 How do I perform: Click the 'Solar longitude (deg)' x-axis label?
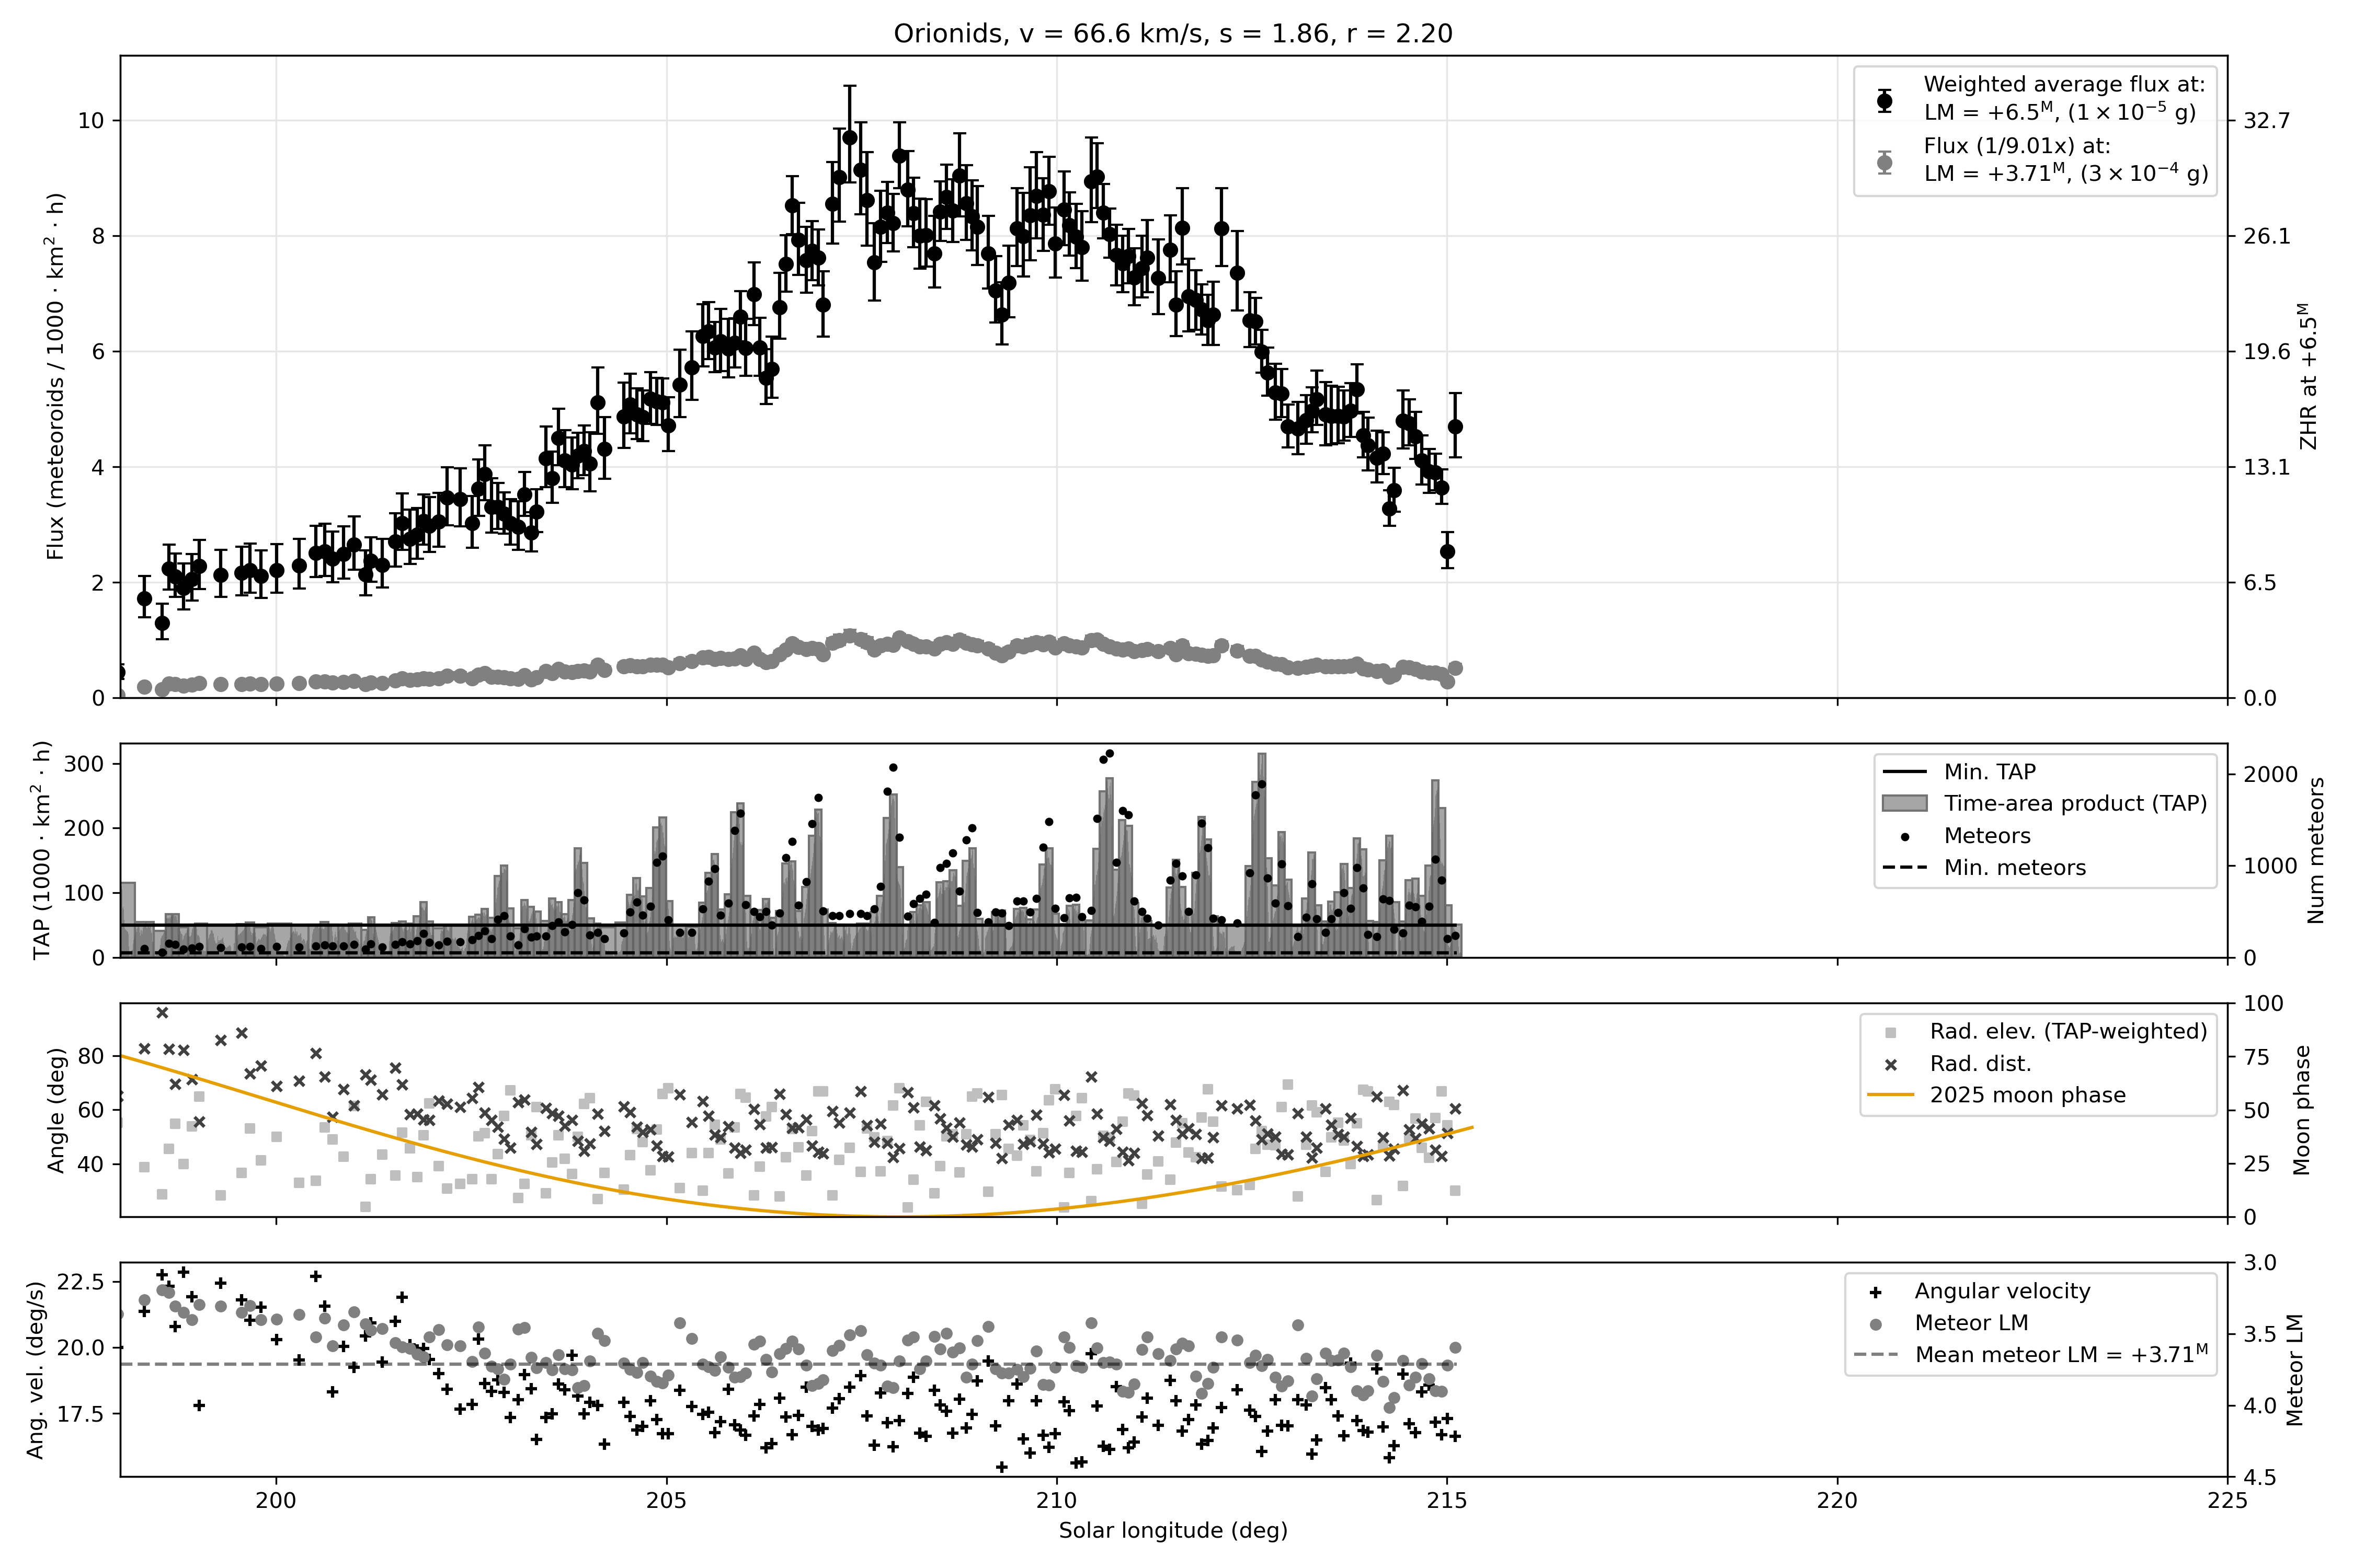coord(1172,1531)
